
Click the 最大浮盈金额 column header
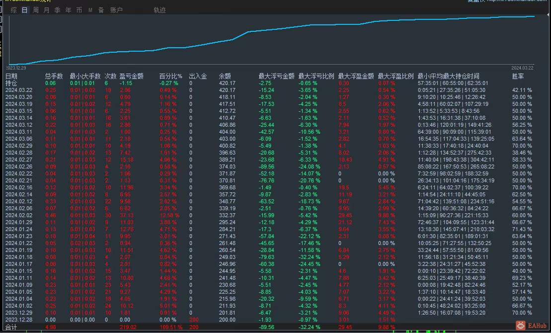[356, 77]
